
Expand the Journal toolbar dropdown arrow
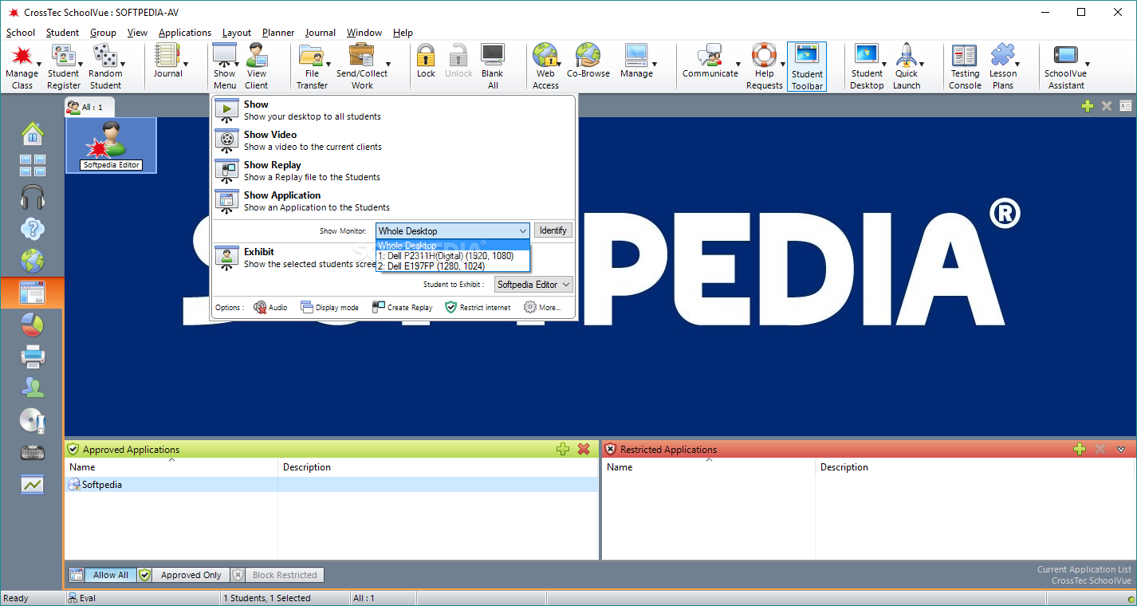point(186,65)
